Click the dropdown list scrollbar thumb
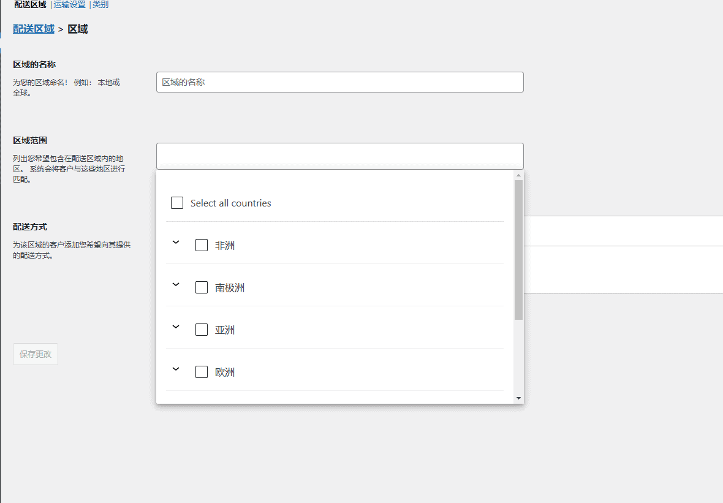This screenshot has height=503, width=723. 519,249
